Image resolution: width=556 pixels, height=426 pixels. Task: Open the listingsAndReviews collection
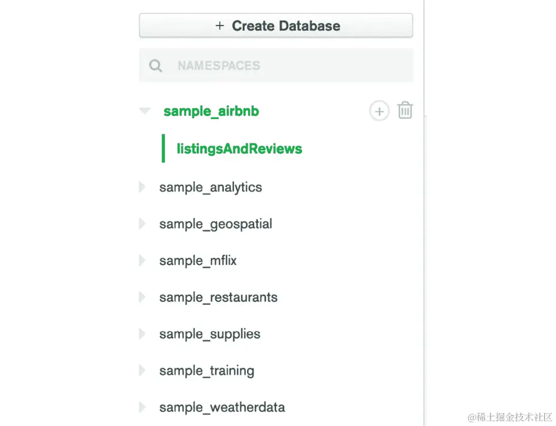[239, 149]
